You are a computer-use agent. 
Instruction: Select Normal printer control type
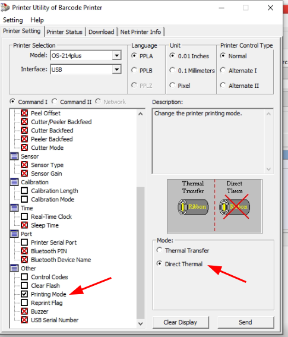click(x=223, y=56)
